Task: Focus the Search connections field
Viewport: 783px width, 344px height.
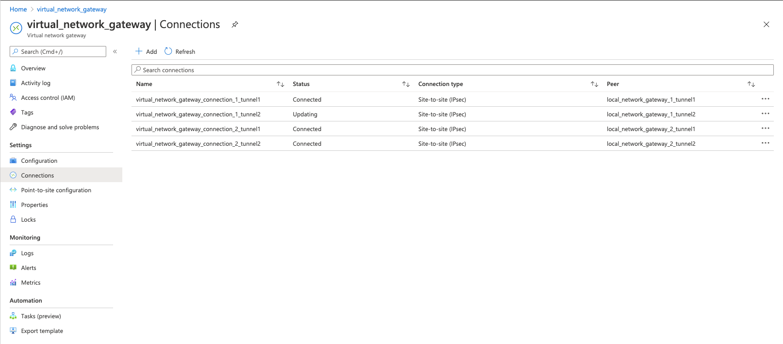Action: [452, 70]
